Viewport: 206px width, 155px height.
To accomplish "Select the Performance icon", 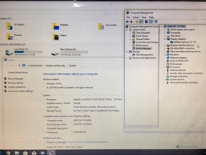I will 133,45.
